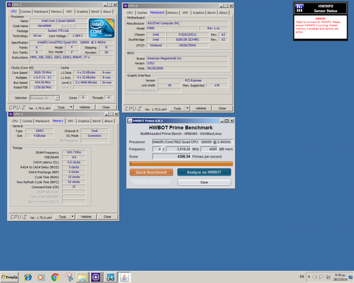Screen dimensions: 354x283
Task: Select the Caches tab in the Memory window
Action: (27, 121)
